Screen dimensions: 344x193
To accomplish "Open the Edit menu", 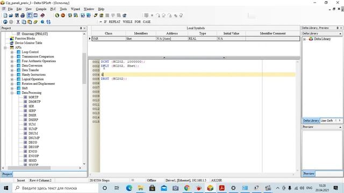I will (x=19, y=9).
